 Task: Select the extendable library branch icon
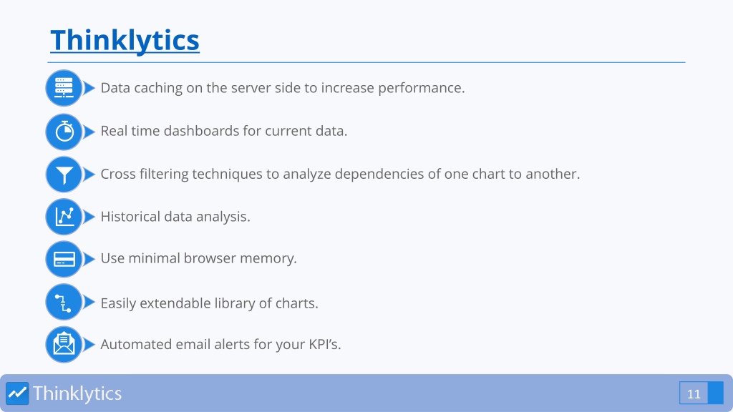[64, 303]
